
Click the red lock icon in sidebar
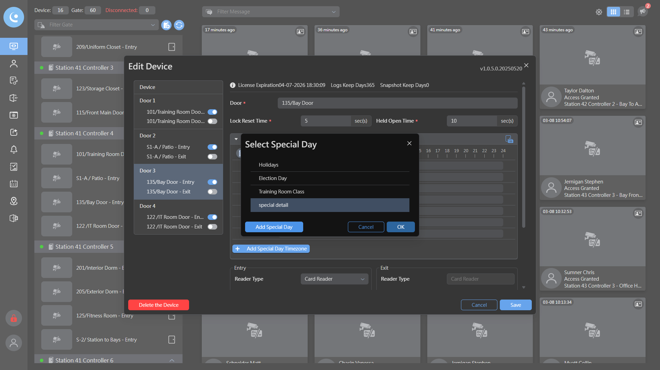coord(14,318)
